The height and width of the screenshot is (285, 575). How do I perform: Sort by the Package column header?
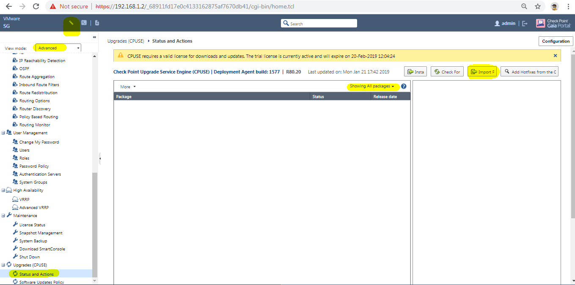tap(212, 97)
